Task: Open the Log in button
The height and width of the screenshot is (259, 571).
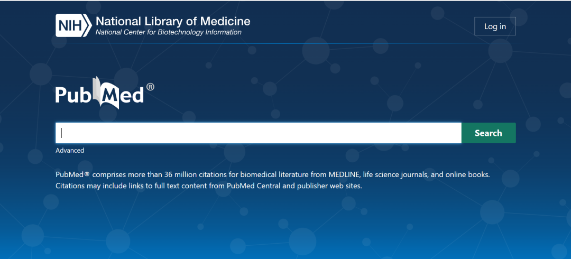Action: click(x=495, y=26)
